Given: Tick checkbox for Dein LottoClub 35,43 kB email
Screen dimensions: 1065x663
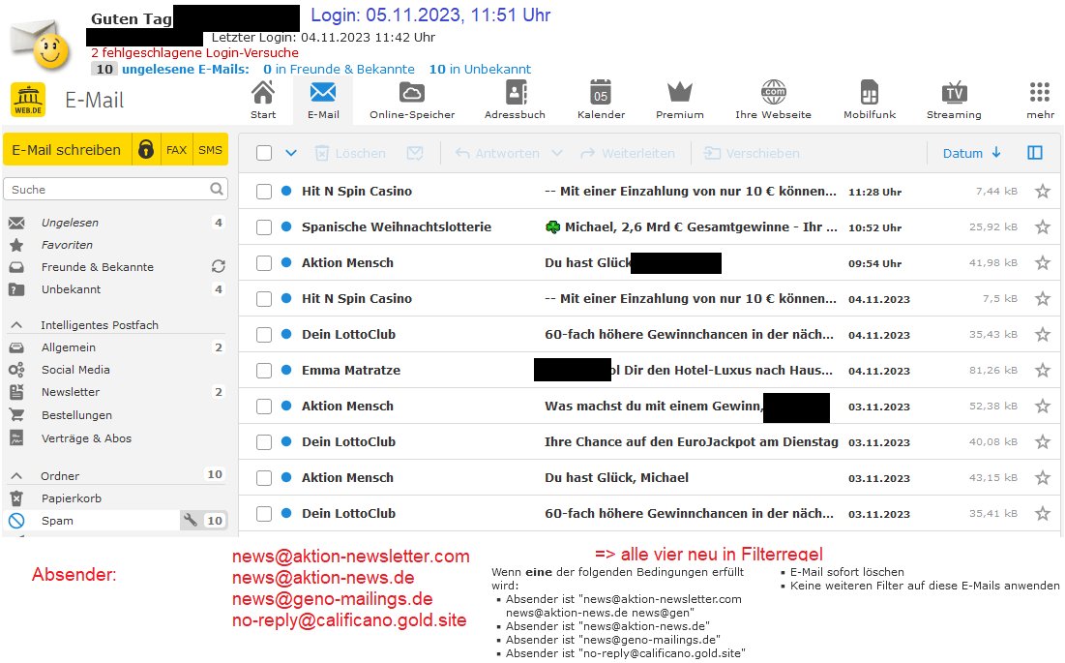Looking at the screenshot, I should click(x=264, y=335).
